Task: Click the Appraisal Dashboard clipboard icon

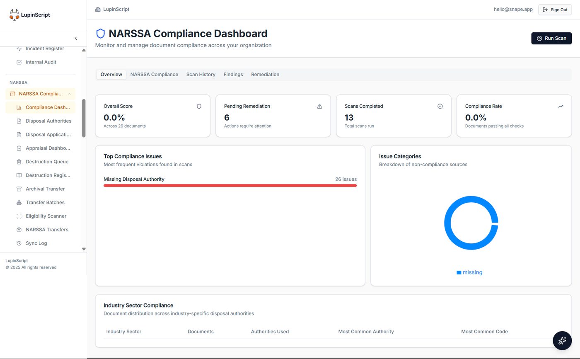Action: click(x=19, y=148)
